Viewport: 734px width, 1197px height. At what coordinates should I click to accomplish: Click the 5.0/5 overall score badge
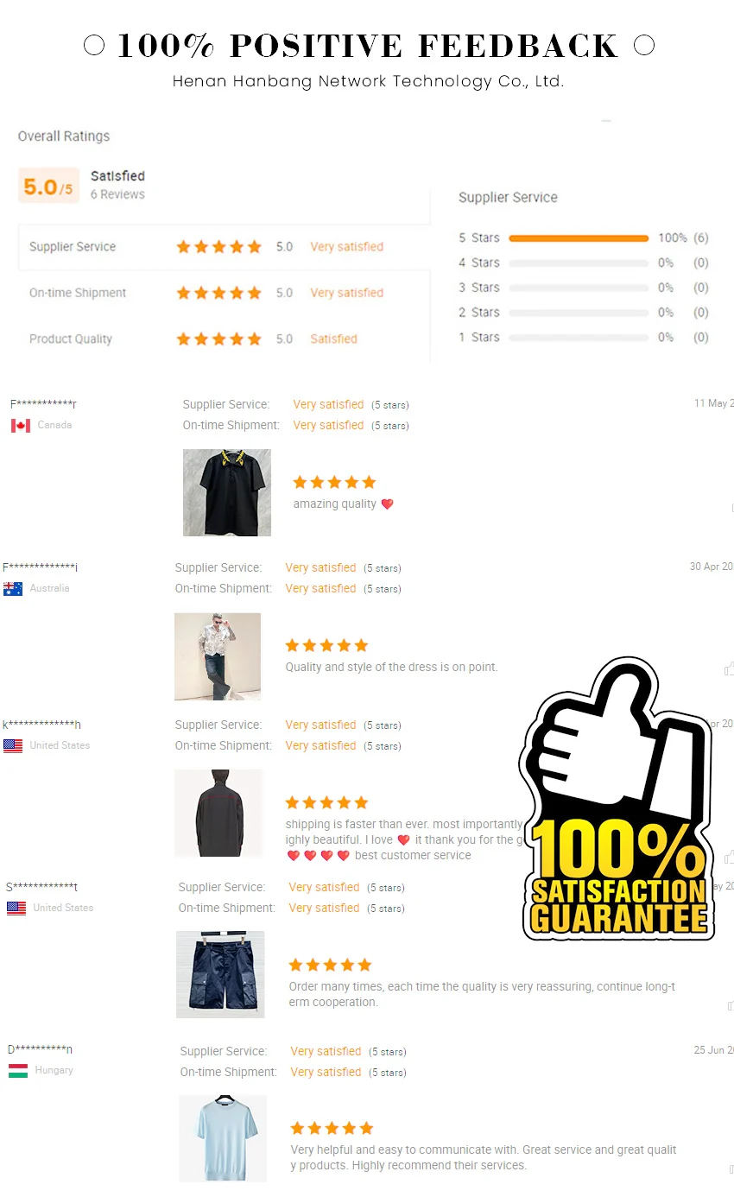pos(48,186)
